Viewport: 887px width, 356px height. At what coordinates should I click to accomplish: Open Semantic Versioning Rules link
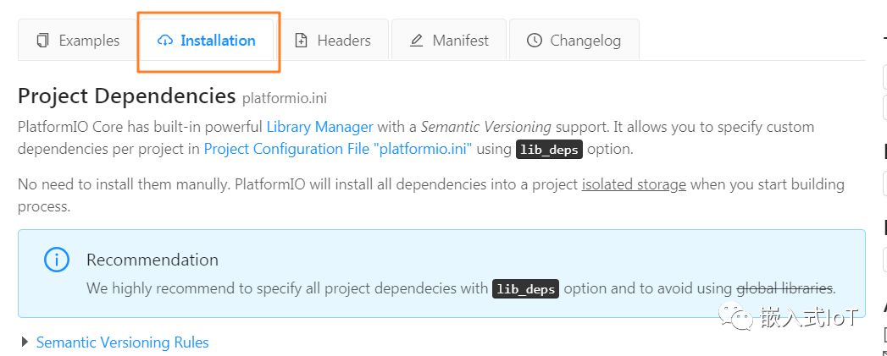(122, 342)
